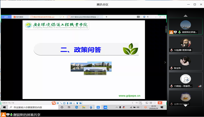Open dropdown next to orange slideshow button
204x117 pixels.
tap(163, 103)
